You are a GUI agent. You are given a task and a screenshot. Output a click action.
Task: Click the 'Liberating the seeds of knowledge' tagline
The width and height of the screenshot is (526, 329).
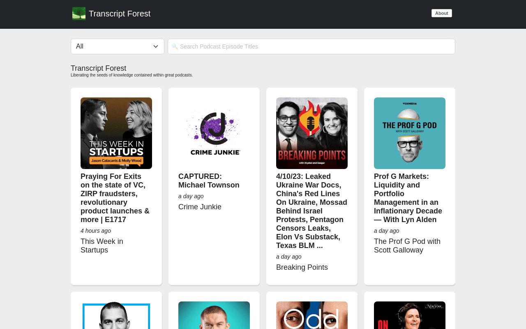[x=131, y=75]
